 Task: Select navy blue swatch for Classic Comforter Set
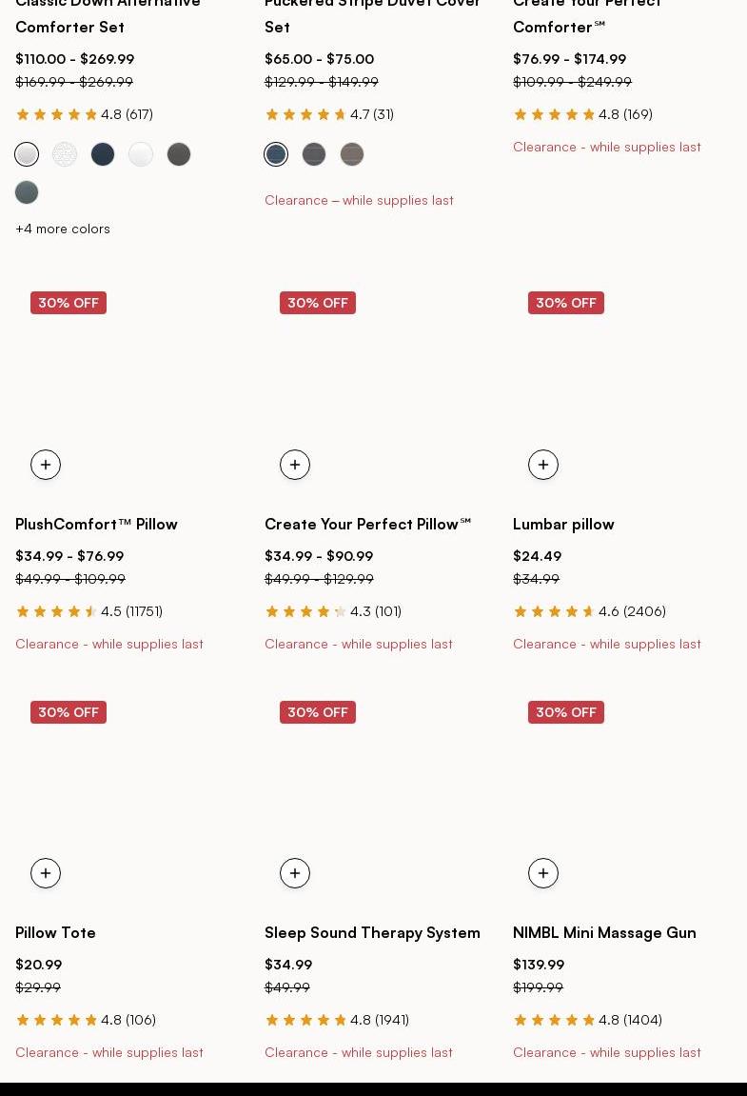pos(103,154)
